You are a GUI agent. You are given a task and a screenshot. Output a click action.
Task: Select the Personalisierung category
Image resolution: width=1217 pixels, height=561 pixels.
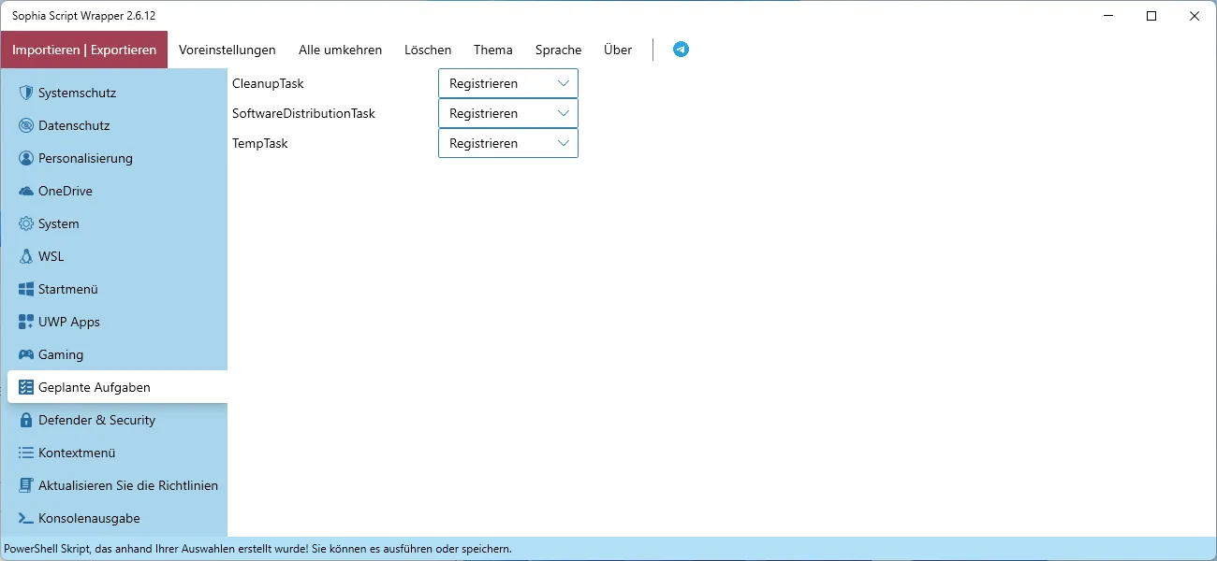[117, 158]
